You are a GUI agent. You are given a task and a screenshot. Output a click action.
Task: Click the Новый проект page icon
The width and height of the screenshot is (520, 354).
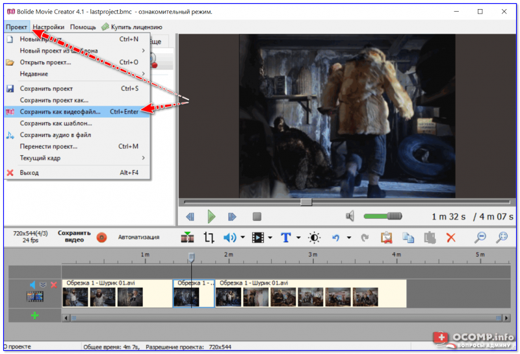(x=10, y=39)
